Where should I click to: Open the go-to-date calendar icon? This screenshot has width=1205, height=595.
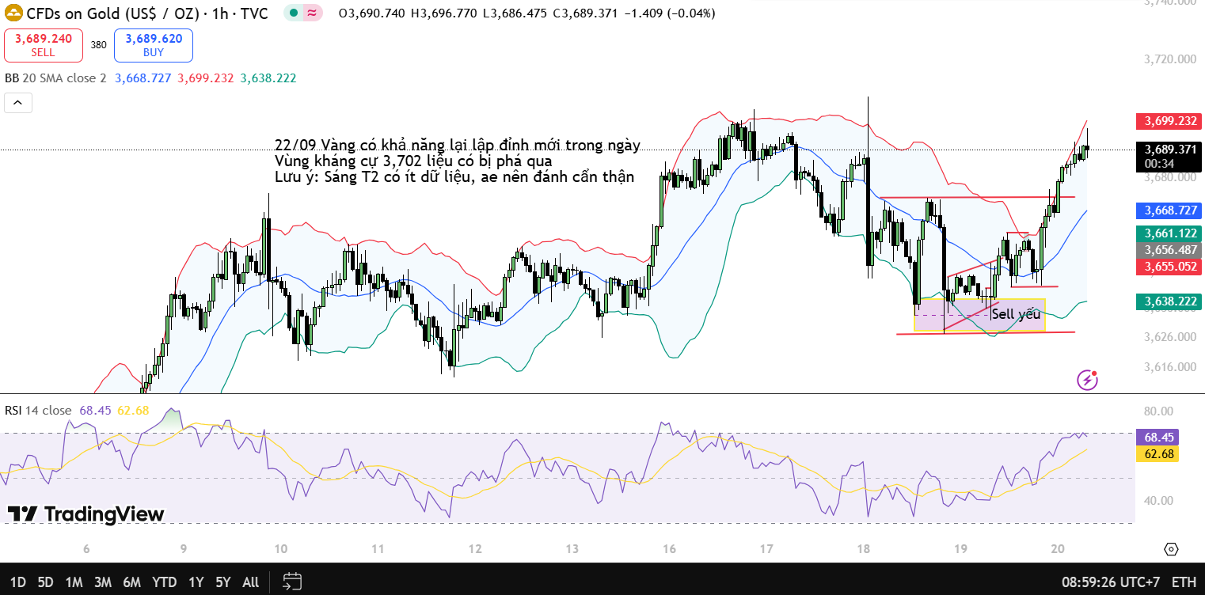point(292,582)
